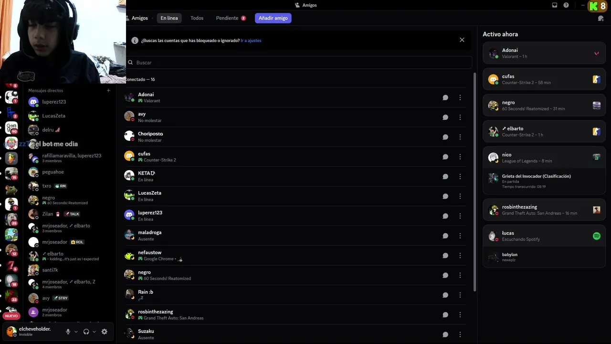Open the babylon song entry
Screen dimensions: 611x344
(544, 257)
